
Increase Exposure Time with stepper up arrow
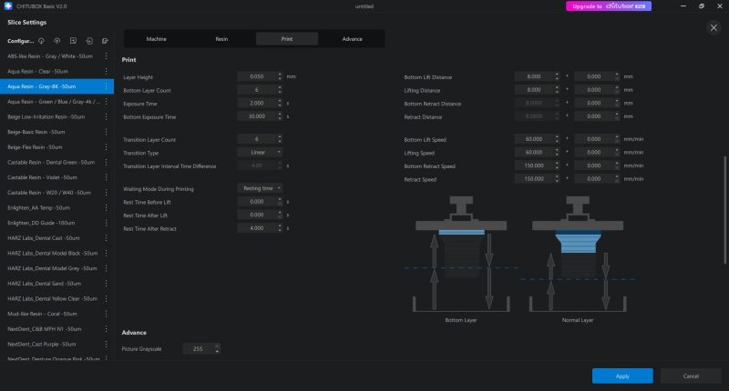pos(280,101)
